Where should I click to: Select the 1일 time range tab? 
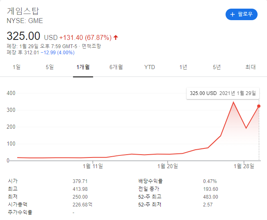[x=16, y=67]
